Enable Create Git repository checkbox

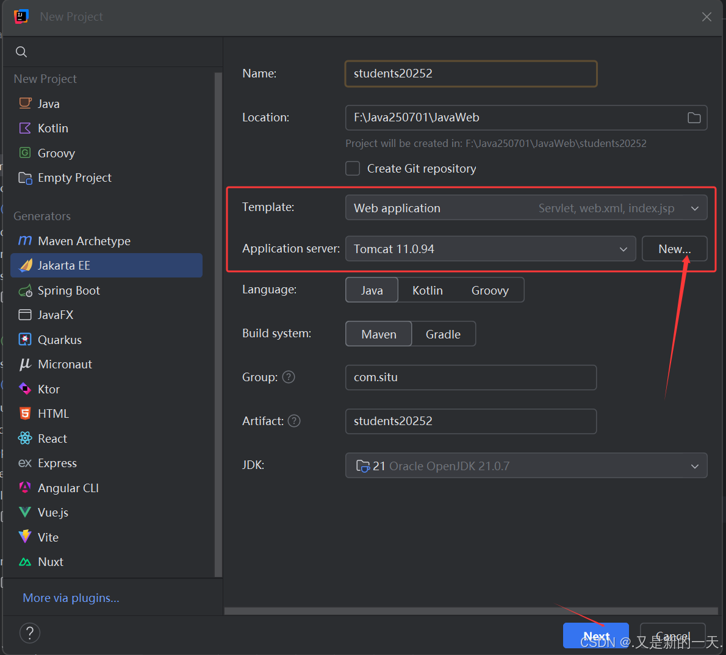pyautogui.click(x=353, y=168)
